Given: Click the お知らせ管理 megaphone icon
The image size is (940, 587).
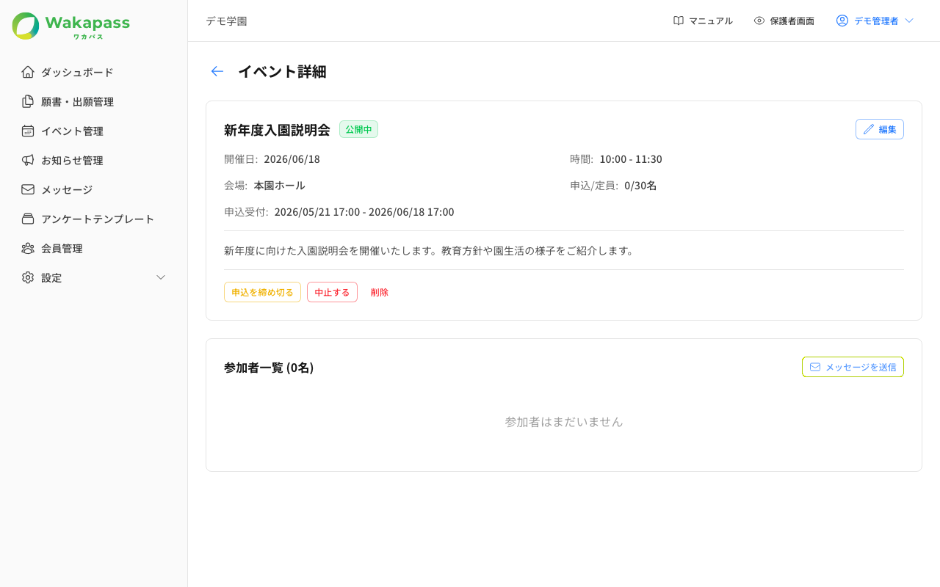Looking at the screenshot, I should pyautogui.click(x=28, y=160).
